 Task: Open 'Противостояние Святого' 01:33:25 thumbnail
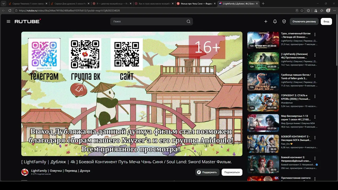click(x=263, y=61)
